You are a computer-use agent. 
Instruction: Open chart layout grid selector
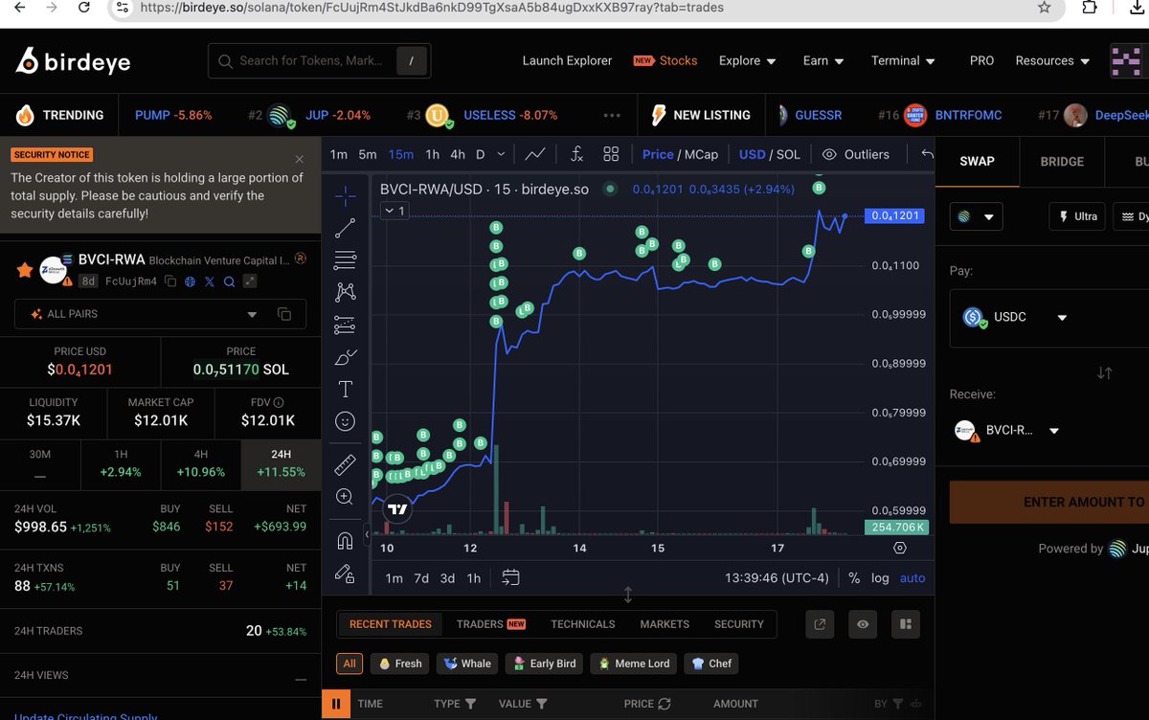click(x=611, y=154)
